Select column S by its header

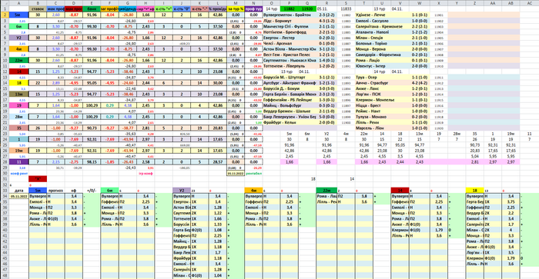click(346, 3)
